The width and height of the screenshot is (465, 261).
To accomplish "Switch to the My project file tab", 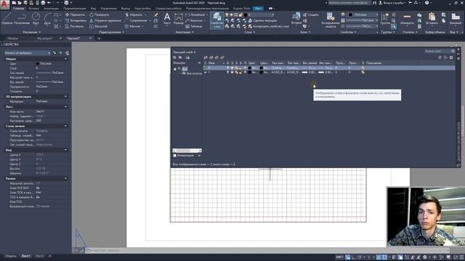I will coord(45,38).
